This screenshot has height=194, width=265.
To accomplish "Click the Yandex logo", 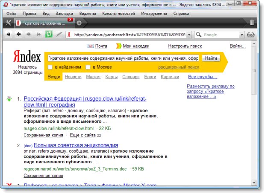I will (x=27, y=56).
